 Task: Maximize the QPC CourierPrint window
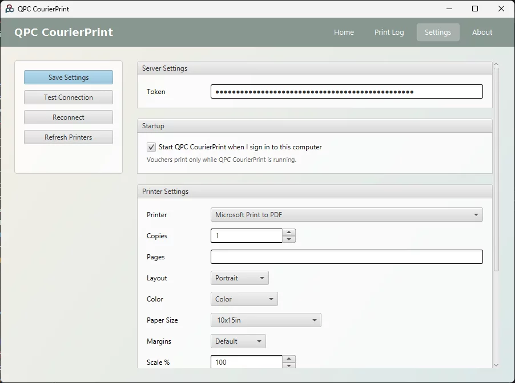(475, 9)
